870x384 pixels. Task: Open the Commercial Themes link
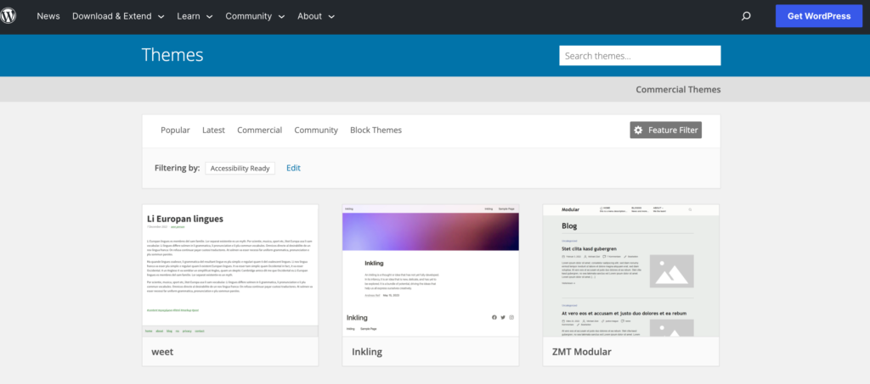[677, 89]
